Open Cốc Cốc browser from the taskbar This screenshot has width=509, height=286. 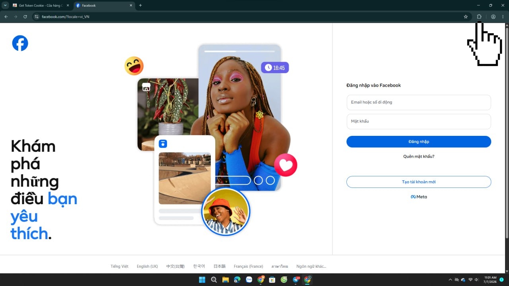(x=284, y=280)
